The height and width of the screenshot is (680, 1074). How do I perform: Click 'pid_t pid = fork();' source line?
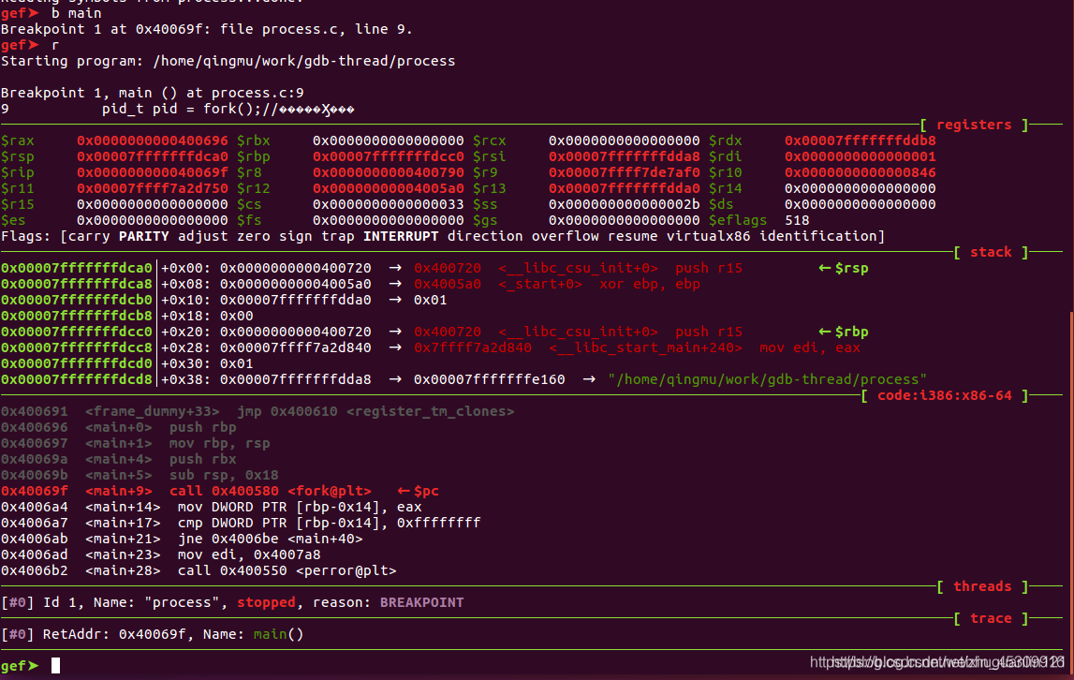182,109
